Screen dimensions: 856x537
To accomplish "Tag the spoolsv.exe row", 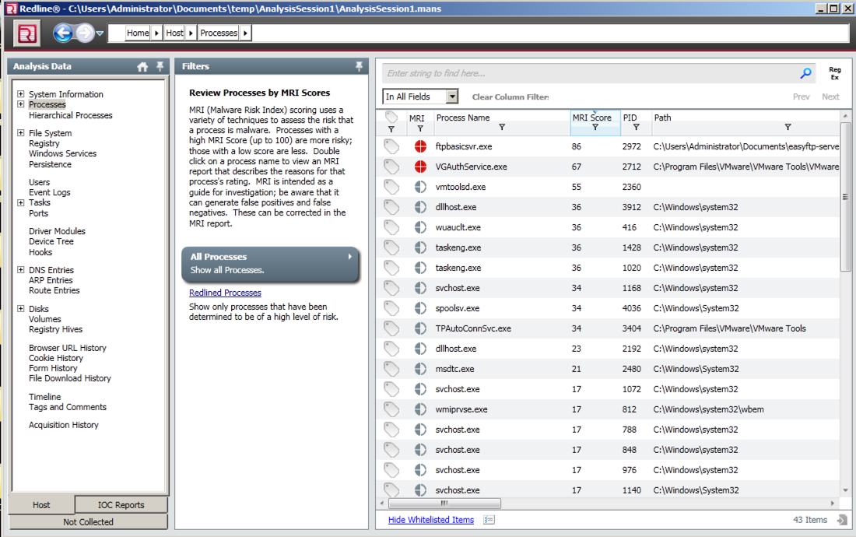I will point(391,307).
